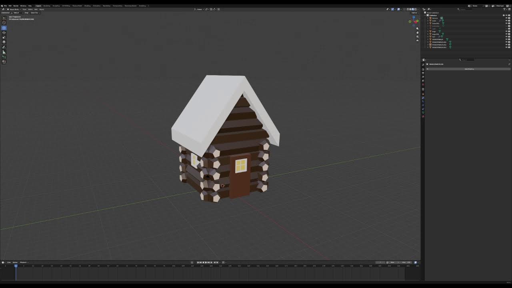Click the Properties panel search field
This screenshot has width=512, height=288.
click(466, 60)
